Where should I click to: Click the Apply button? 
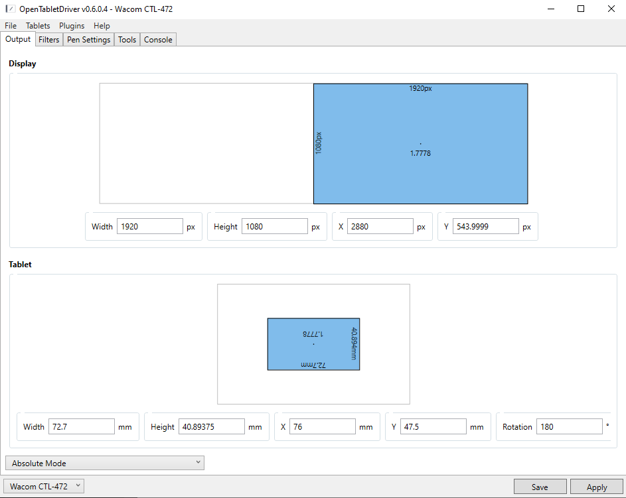tap(597, 487)
